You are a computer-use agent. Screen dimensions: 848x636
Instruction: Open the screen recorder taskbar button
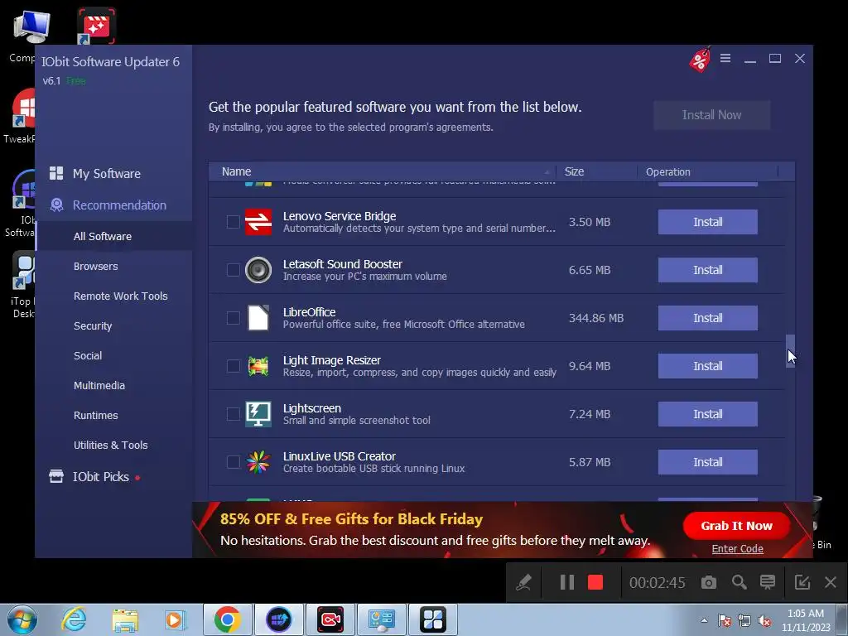point(330,619)
